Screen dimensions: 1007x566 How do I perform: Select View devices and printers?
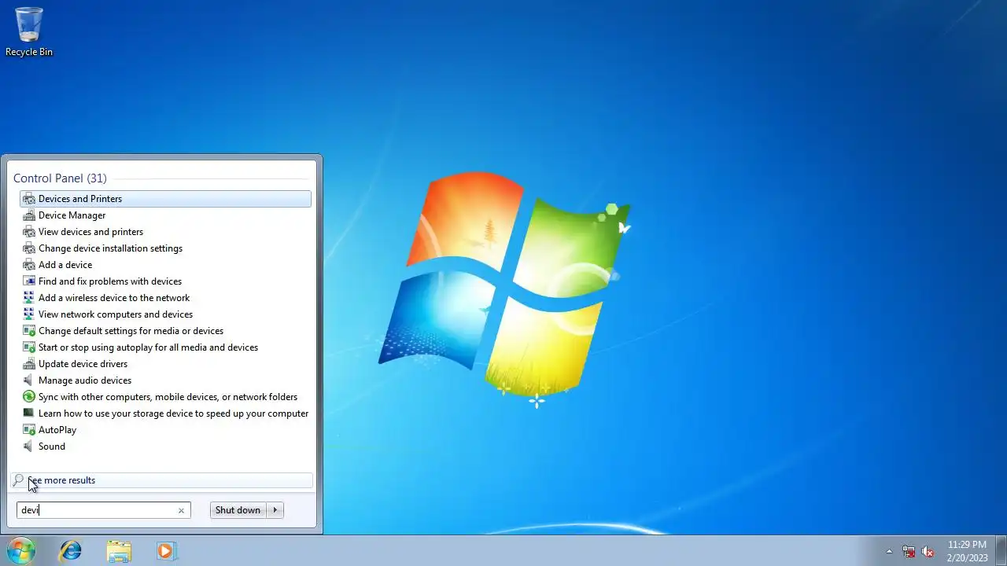point(165,232)
